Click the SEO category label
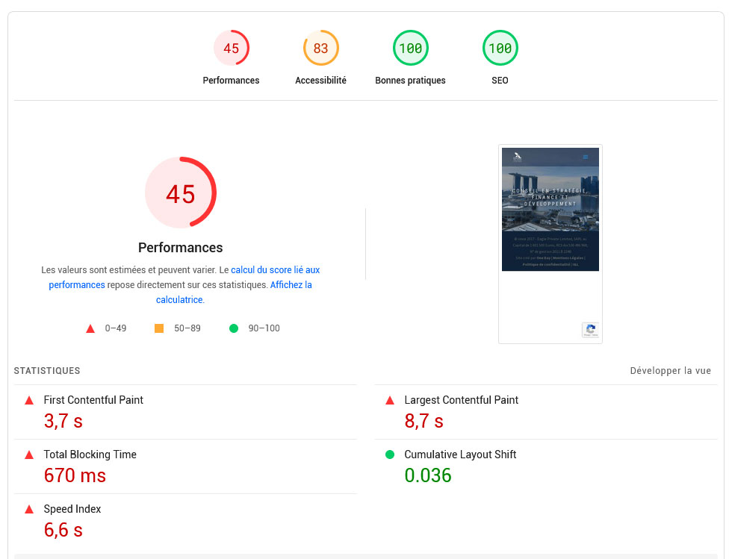Screen dimensions: 729x559 click(500, 81)
